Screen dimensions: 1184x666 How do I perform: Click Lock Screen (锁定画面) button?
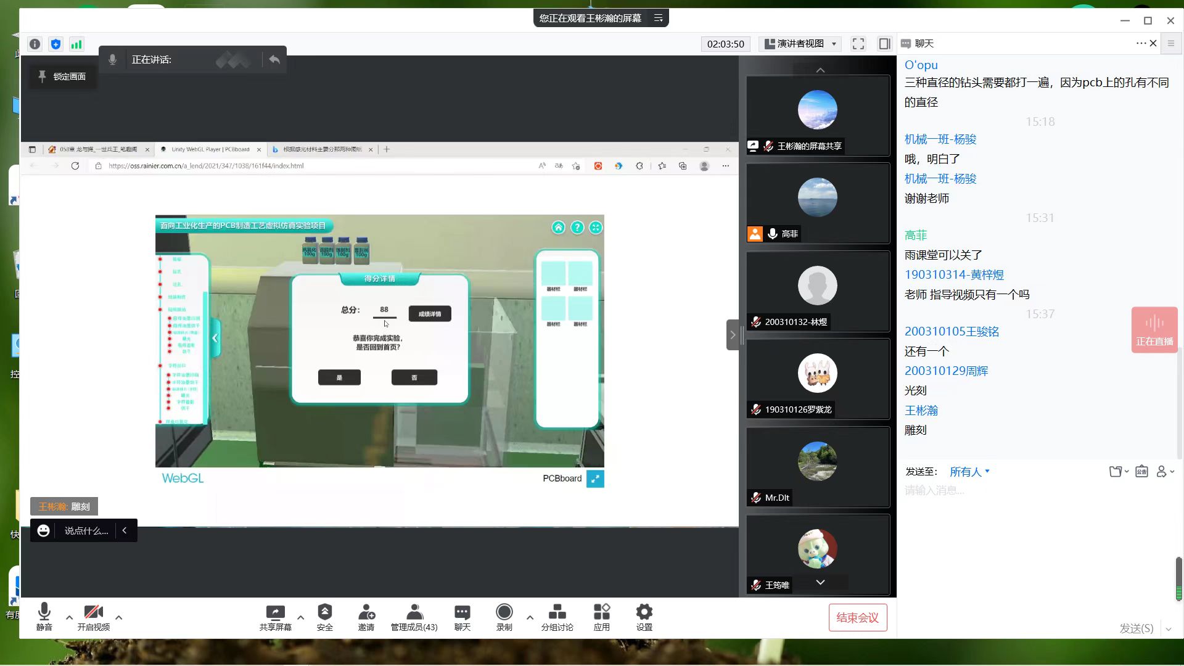(62, 76)
